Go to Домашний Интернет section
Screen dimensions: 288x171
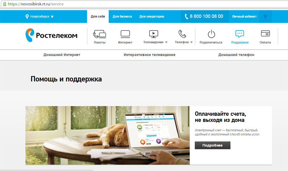pyautogui.click(x=62, y=55)
